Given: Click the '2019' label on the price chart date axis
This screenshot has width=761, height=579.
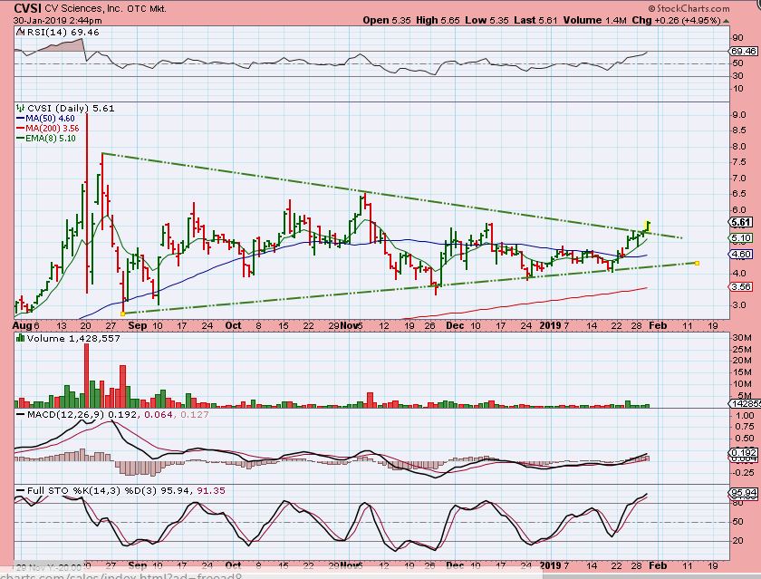Looking at the screenshot, I should 551,325.
